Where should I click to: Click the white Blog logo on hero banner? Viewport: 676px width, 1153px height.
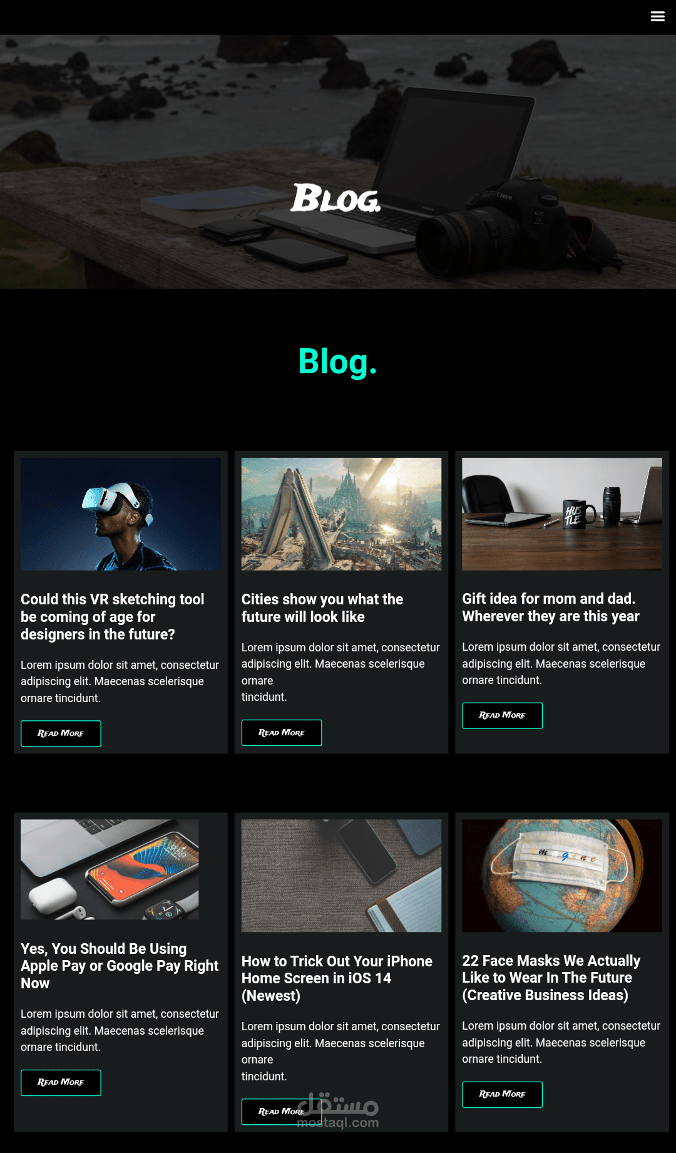[x=335, y=198]
